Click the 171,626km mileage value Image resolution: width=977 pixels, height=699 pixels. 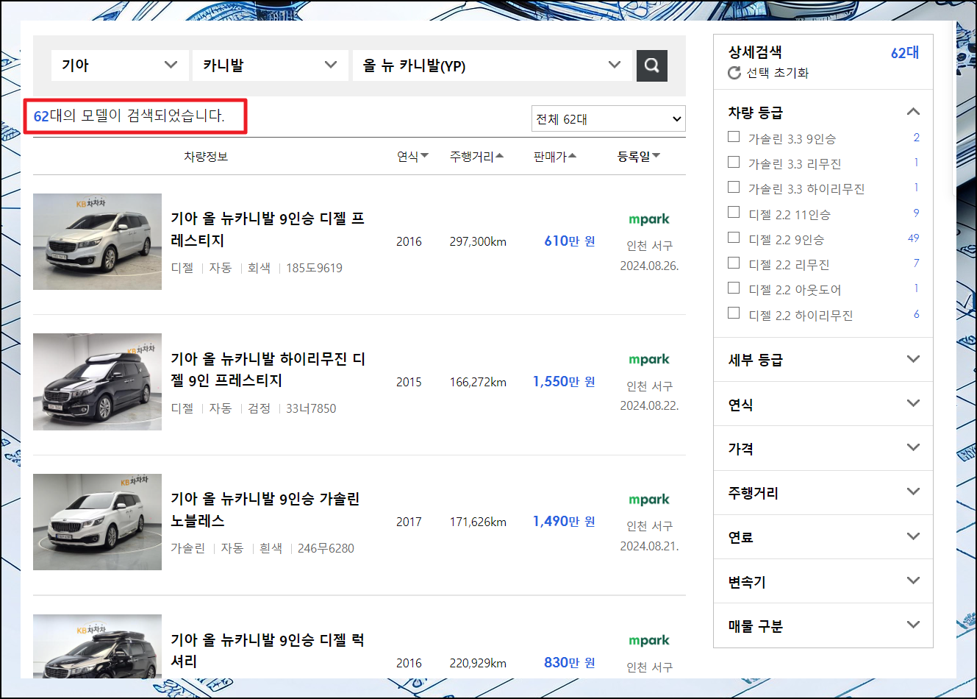(x=478, y=522)
